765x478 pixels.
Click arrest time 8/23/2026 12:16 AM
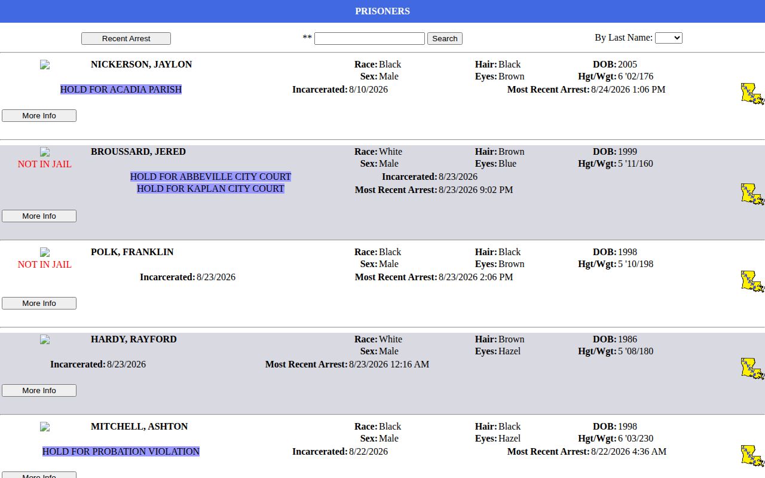click(x=389, y=364)
